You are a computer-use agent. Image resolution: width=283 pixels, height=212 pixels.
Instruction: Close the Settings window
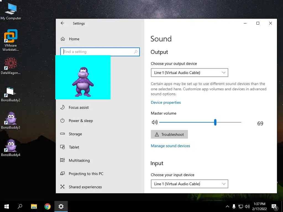pyautogui.click(x=270, y=23)
